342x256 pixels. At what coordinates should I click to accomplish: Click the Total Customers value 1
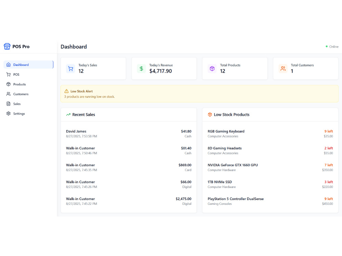[x=292, y=71]
